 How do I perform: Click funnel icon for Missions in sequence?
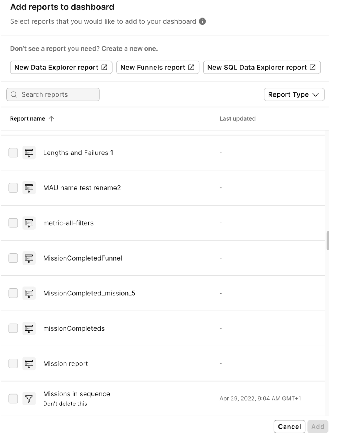point(29,399)
